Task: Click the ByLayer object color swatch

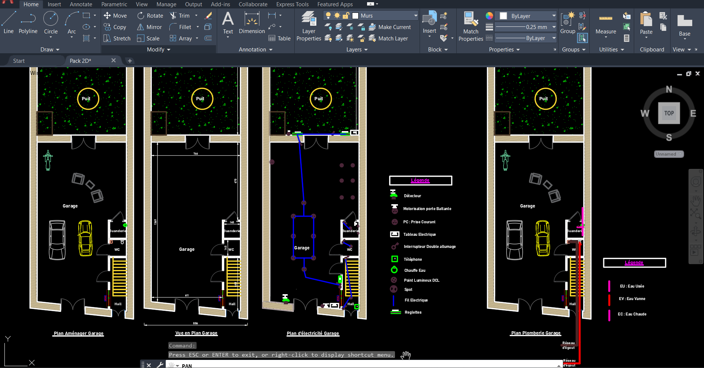Action: [503, 16]
